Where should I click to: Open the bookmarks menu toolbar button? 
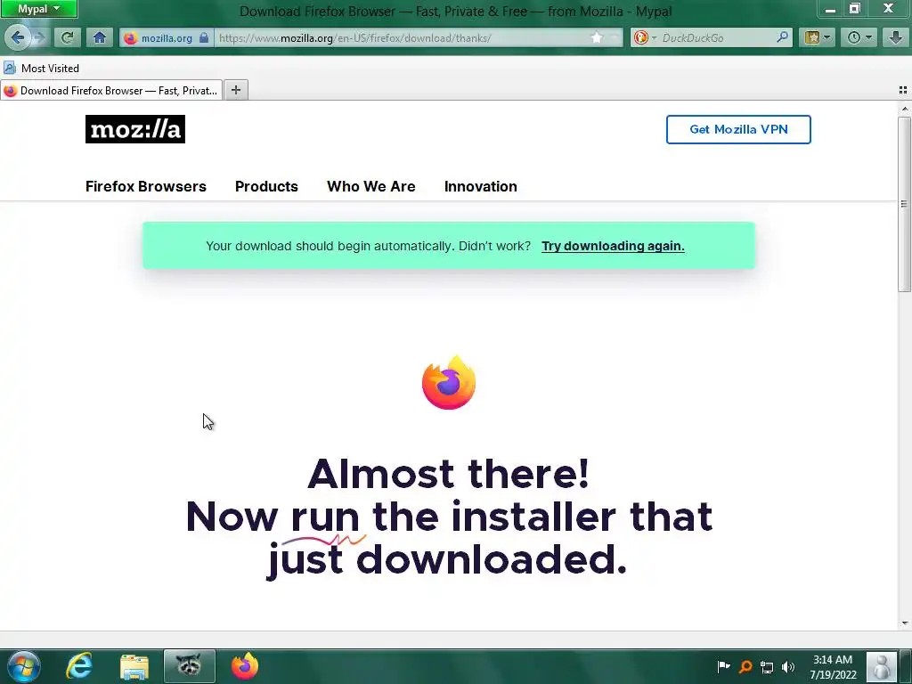point(817,37)
